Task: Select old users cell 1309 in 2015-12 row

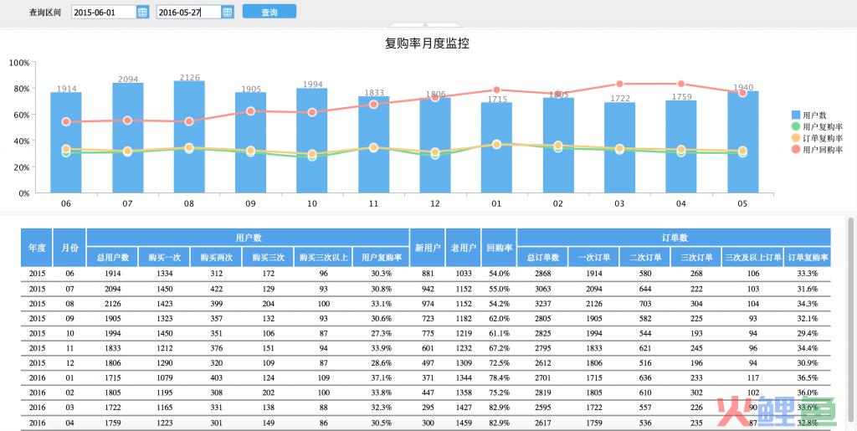Action: click(464, 362)
